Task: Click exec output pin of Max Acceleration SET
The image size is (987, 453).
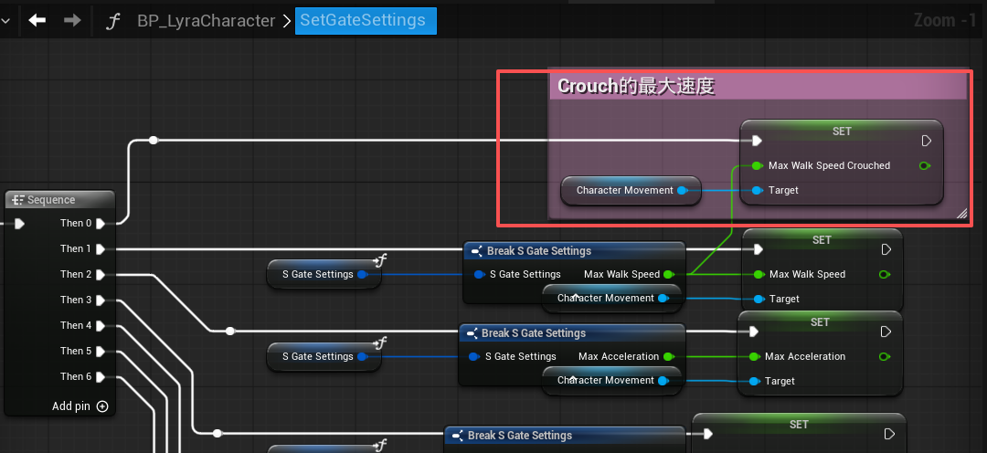Action: (886, 332)
